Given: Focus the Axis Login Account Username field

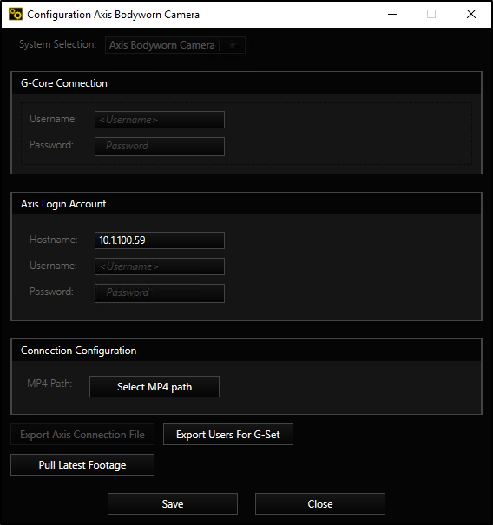Looking at the screenshot, I should coord(160,266).
